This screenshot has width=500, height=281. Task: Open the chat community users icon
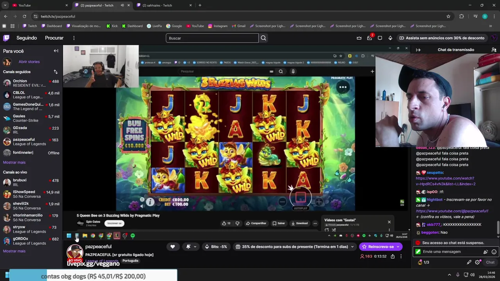click(494, 50)
